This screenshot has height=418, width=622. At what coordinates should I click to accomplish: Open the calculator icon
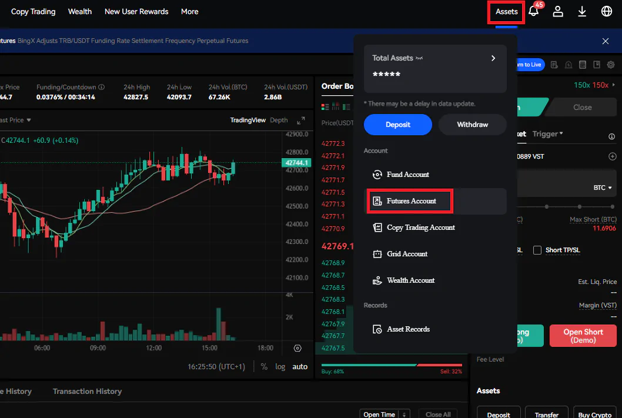click(583, 65)
